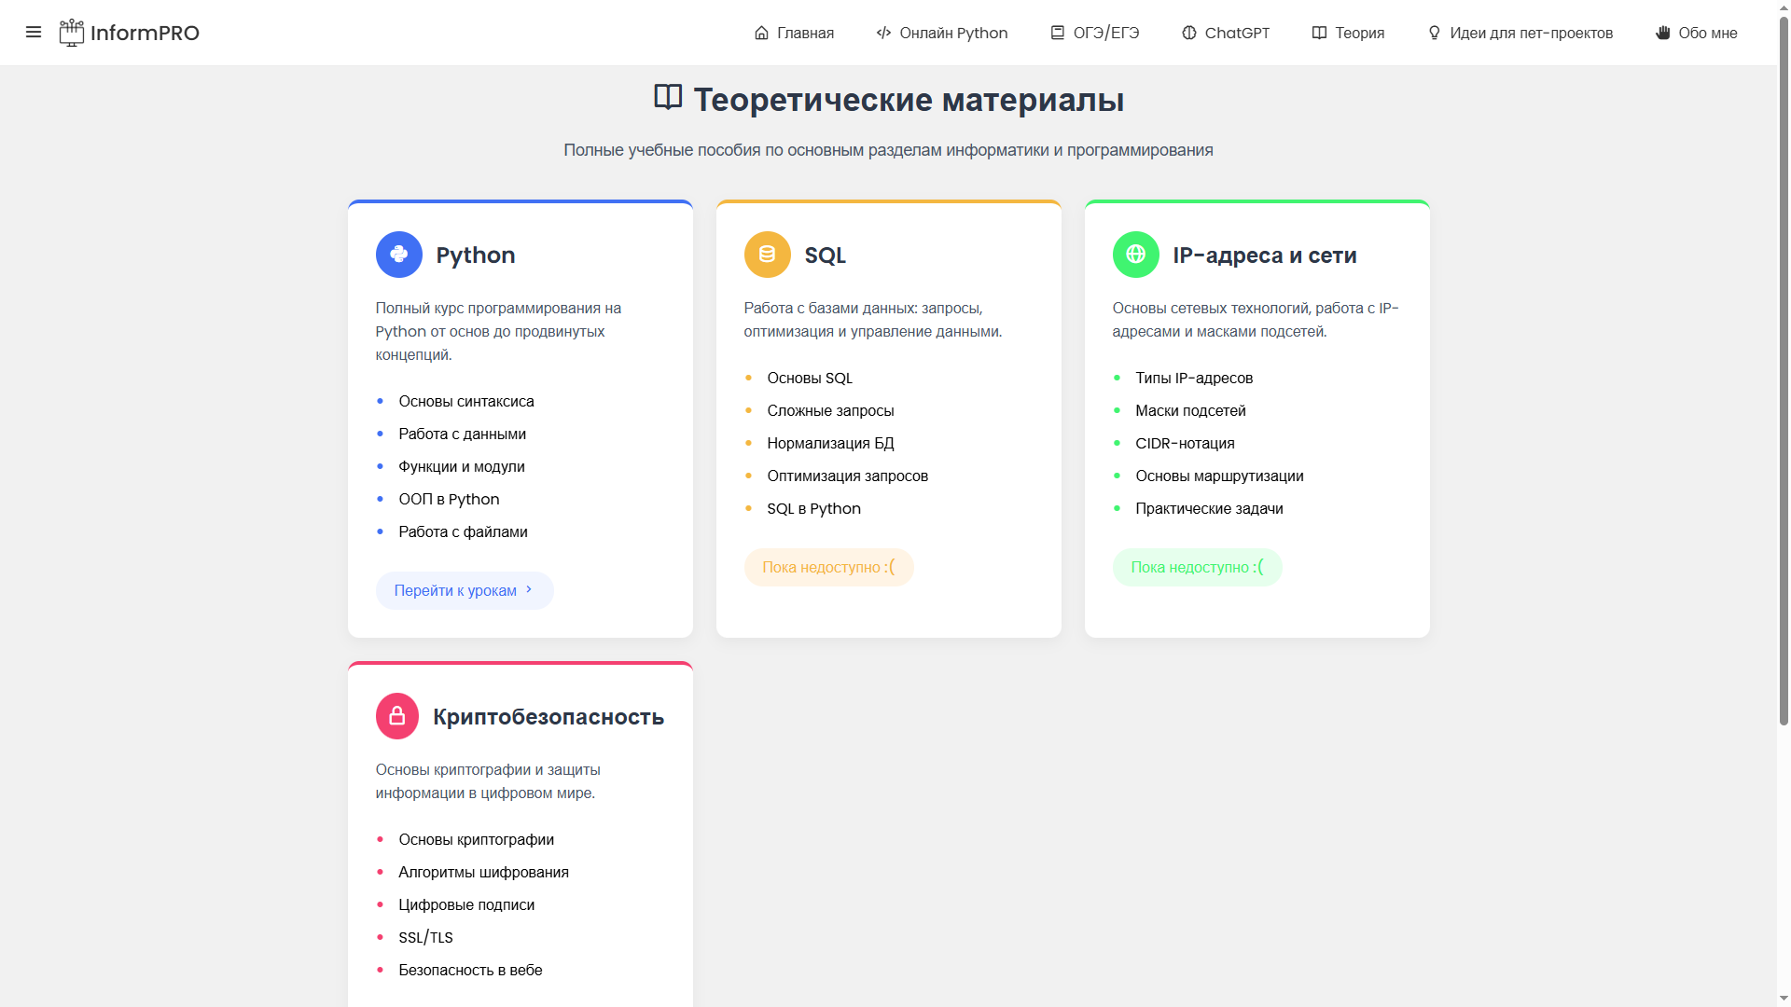
Task: Click the Python card title
Action: (x=476, y=255)
